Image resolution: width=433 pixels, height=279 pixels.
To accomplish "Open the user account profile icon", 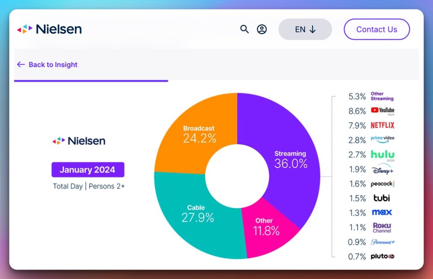I will click(262, 29).
